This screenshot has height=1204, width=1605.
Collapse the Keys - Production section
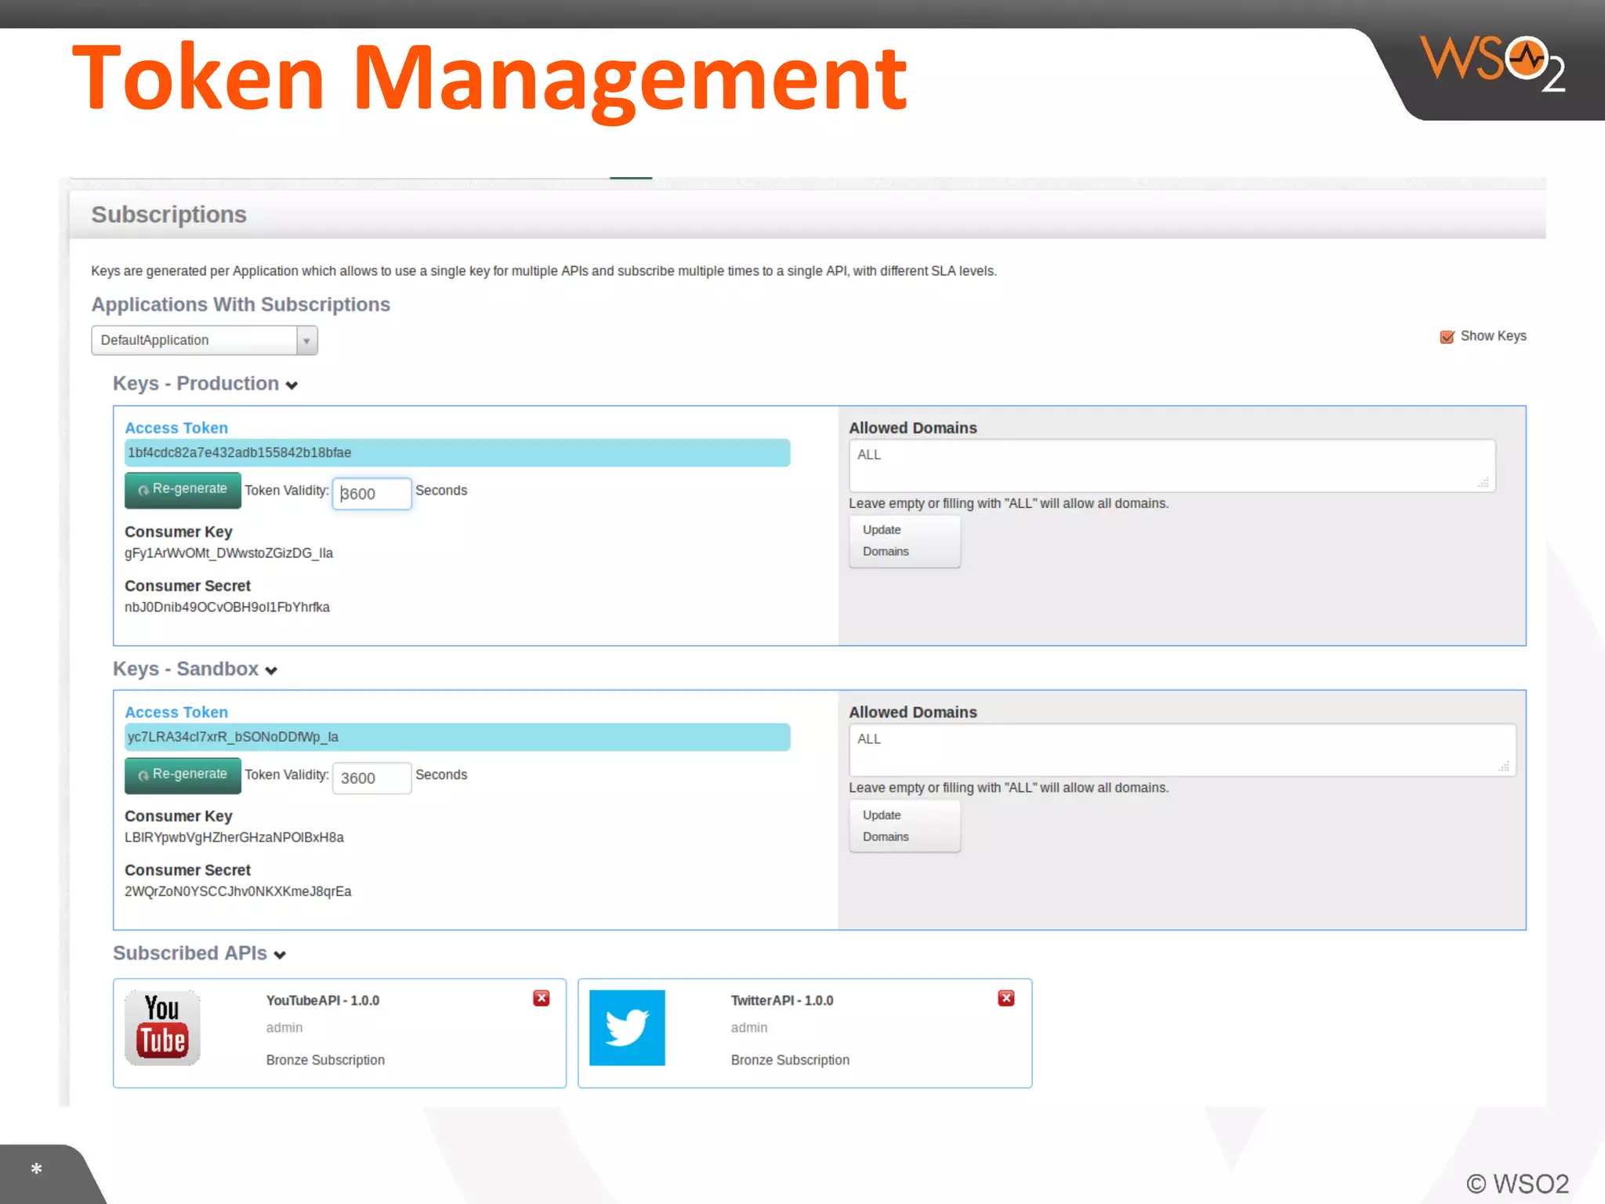click(x=292, y=385)
